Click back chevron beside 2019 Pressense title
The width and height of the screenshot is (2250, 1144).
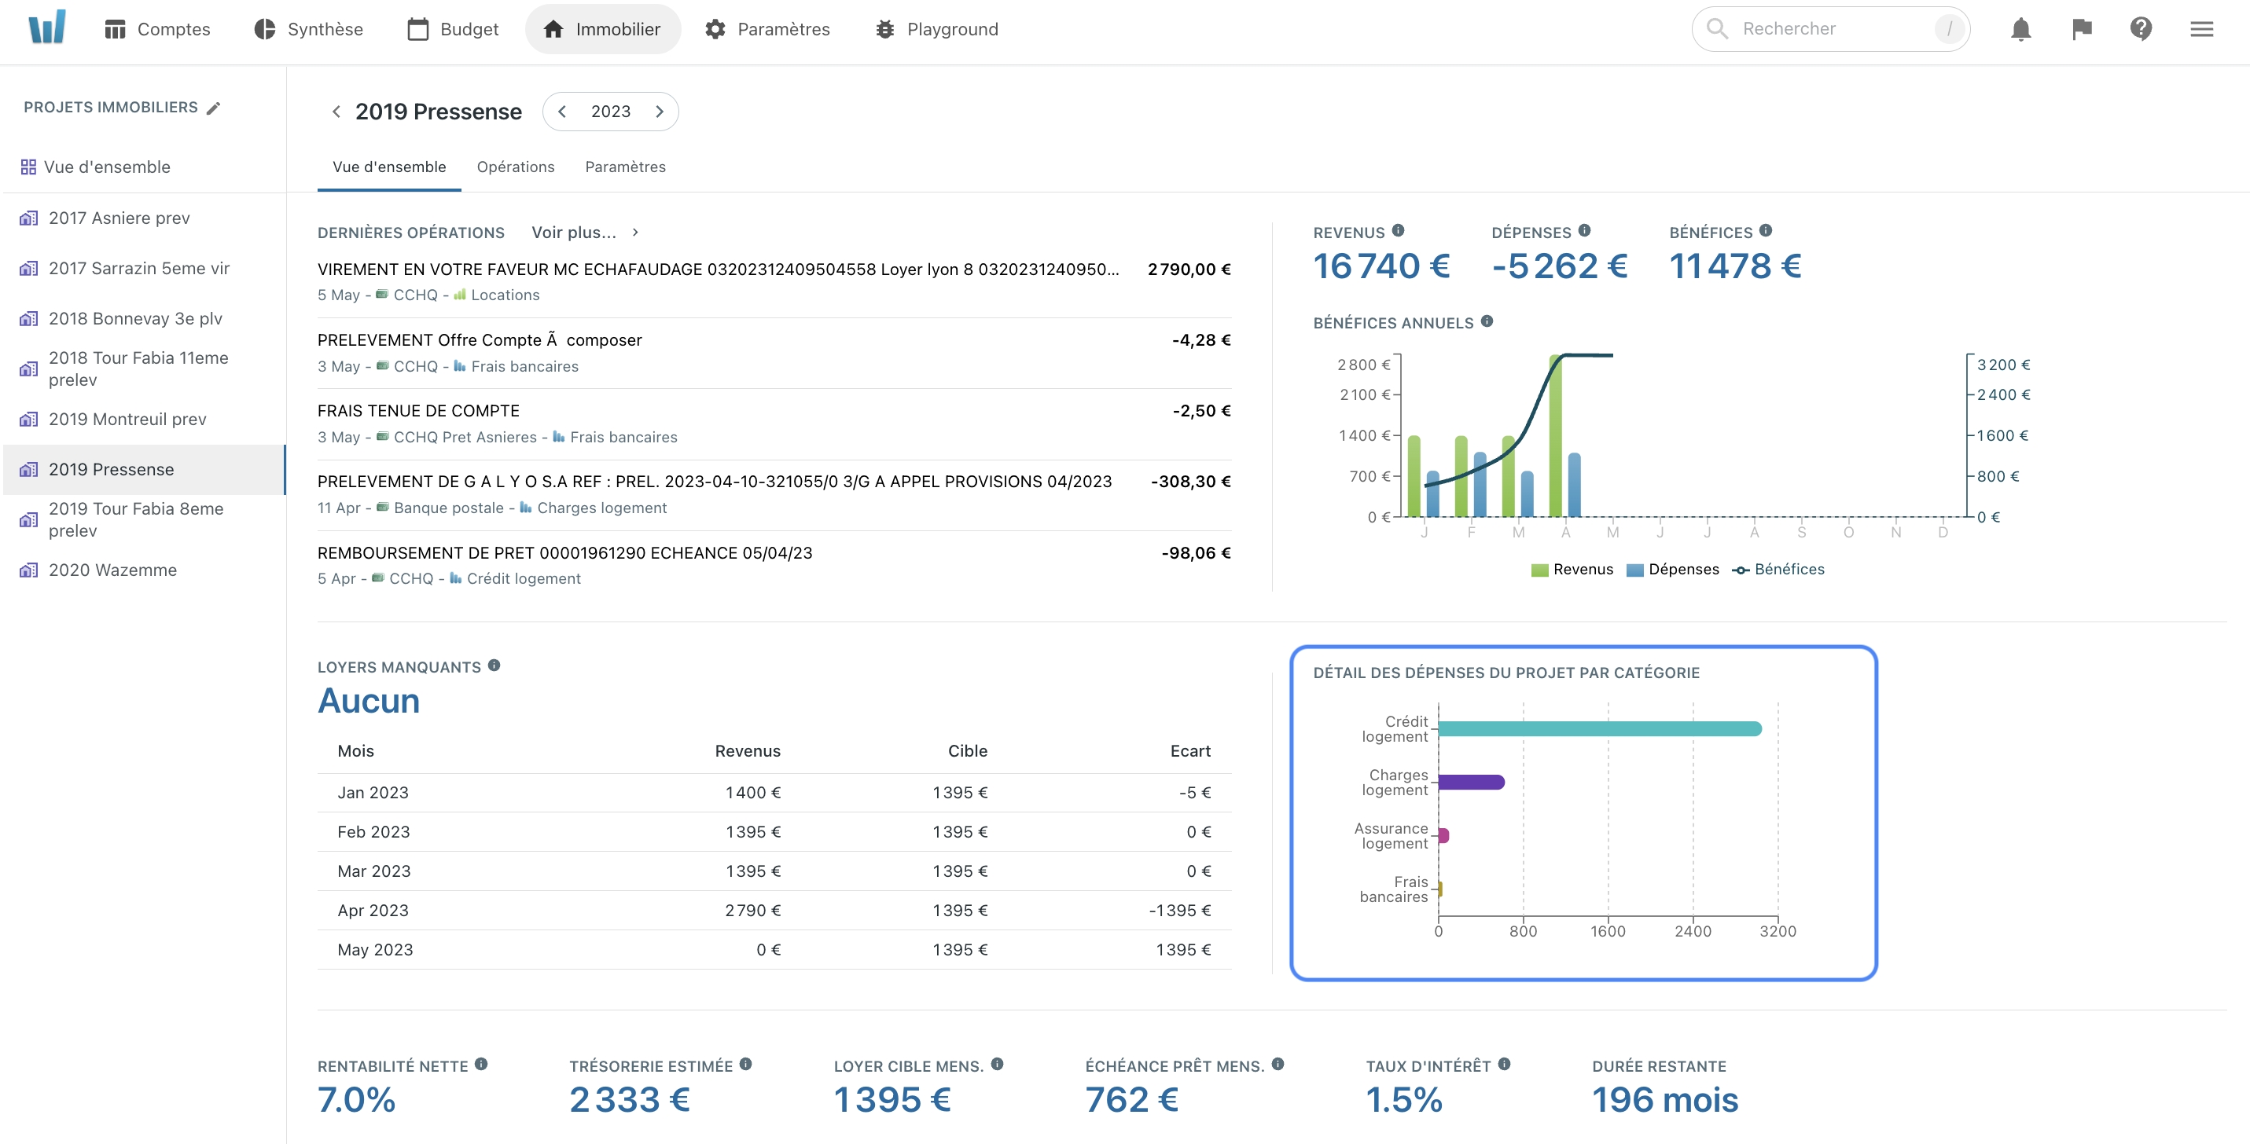pos(336,112)
